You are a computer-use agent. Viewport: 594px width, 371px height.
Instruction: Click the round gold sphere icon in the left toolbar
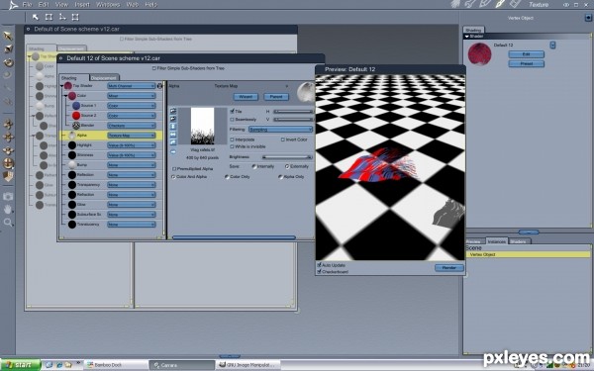tap(8, 163)
